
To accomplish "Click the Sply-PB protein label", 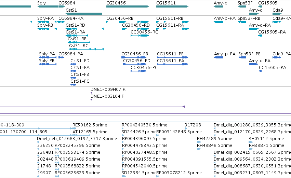I will click(x=47, y=61).
